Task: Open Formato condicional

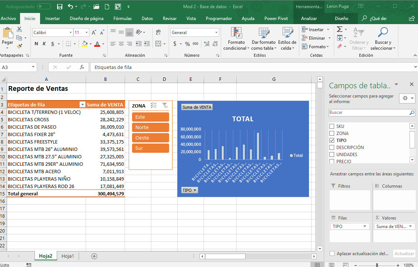Action: click(236, 39)
